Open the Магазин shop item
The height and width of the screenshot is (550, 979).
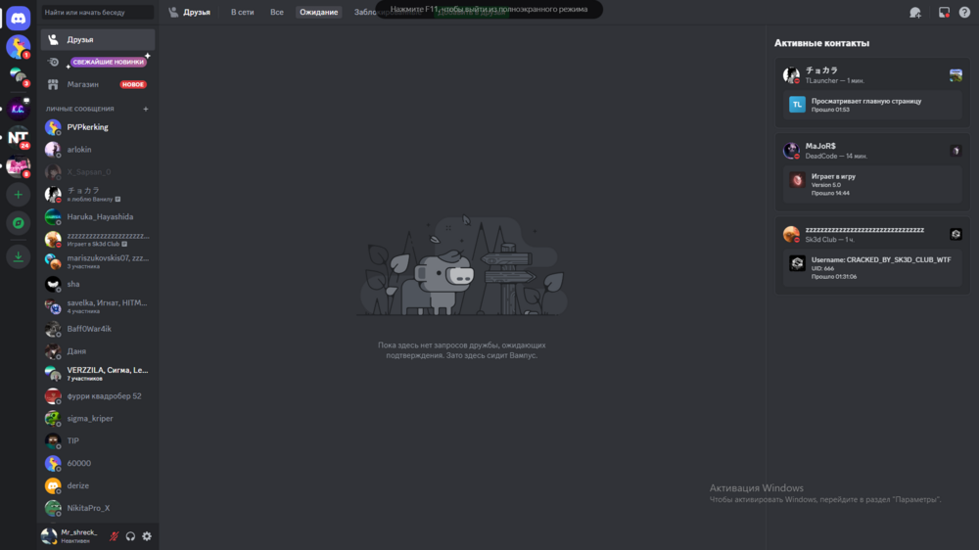click(x=98, y=84)
